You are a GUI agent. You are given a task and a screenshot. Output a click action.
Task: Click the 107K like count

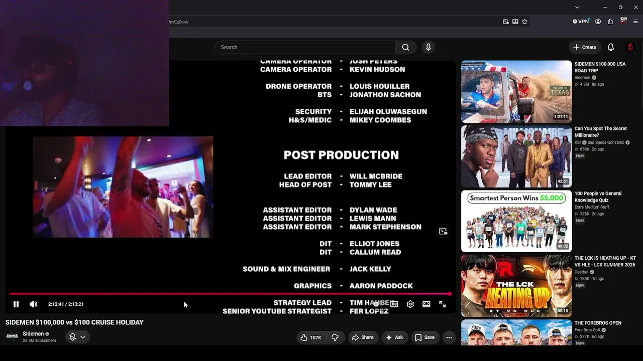click(x=315, y=337)
